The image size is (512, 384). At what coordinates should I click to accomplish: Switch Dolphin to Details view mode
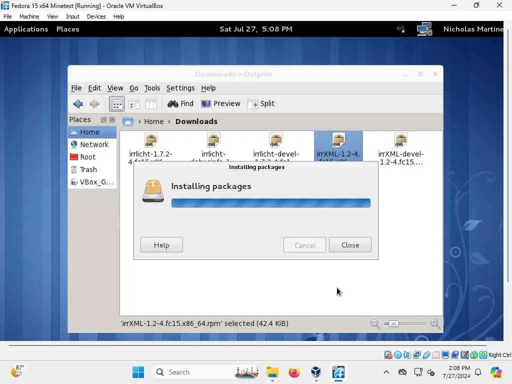(x=134, y=104)
